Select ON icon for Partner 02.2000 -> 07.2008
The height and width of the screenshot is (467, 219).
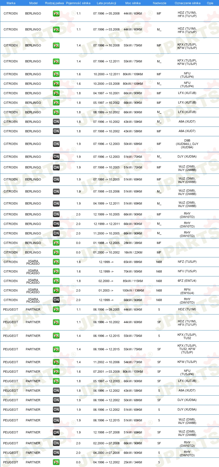click(x=56, y=443)
